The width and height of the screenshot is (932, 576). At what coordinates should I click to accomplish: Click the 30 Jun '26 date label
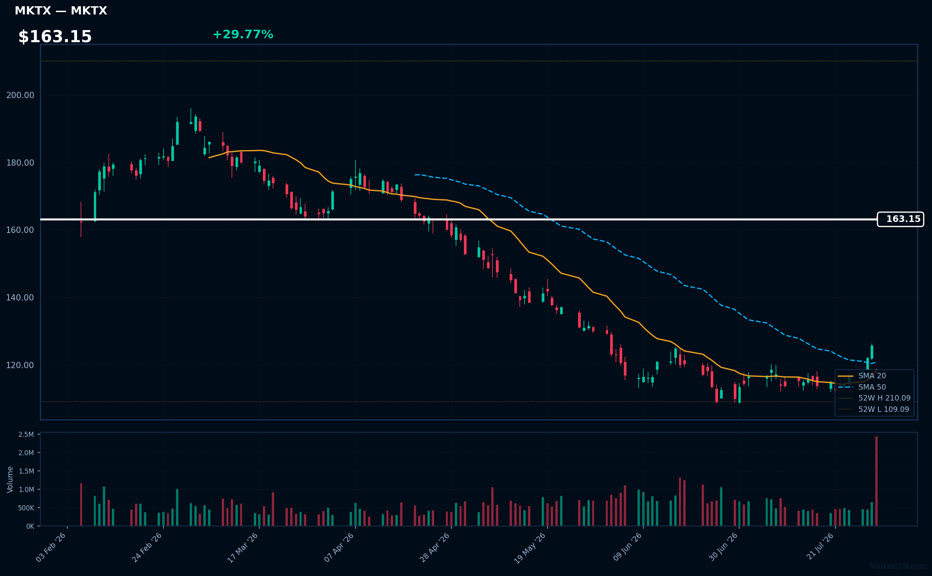tap(723, 547)
